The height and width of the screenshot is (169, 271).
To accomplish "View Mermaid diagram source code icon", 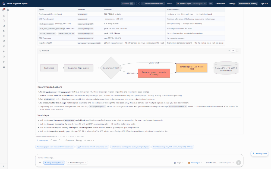I will pyautogui.click(x=229, y=51).
